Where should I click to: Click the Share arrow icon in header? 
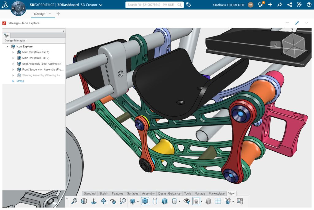pyautogui.click(x=280, y=5)
